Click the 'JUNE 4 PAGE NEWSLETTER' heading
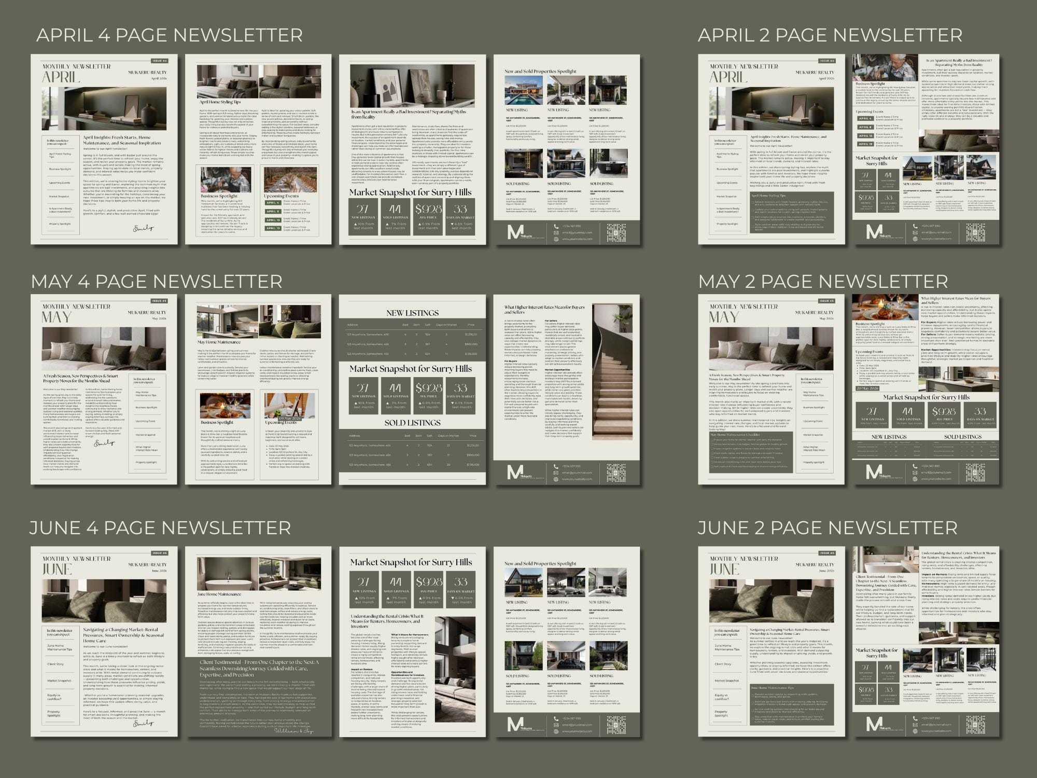The width and height of the screenshot is (1037, 778). pos(160,528)
